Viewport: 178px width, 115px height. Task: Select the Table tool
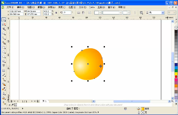tap(4, 71)
